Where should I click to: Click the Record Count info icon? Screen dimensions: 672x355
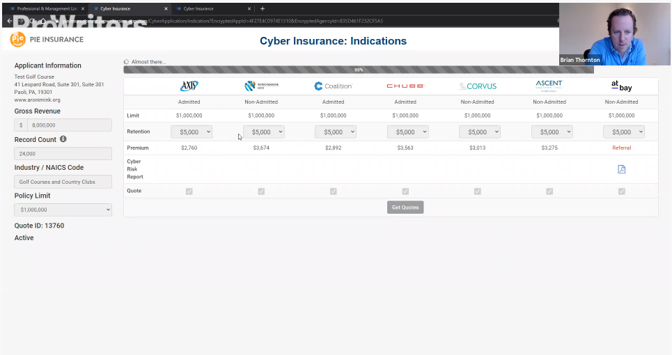[x=63, y=139]
